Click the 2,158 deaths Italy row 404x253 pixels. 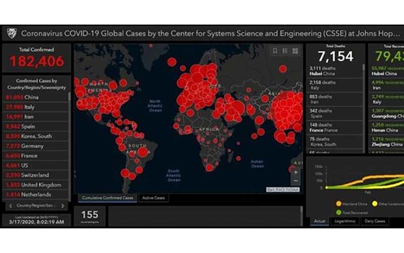334,85
